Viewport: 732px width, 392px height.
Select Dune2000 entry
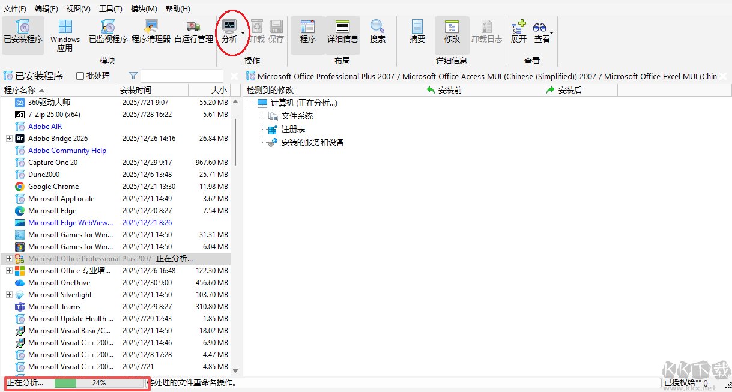(x=115, y=175)
